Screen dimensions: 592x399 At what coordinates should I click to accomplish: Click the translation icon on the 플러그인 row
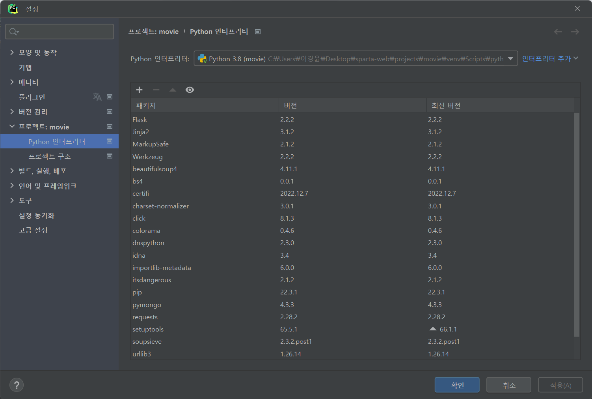(x=97, y=97)
